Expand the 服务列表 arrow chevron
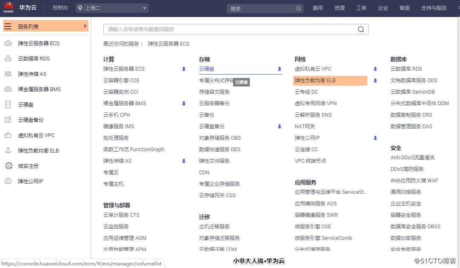Viewport: 460px width, 268px height. point(85,26)
